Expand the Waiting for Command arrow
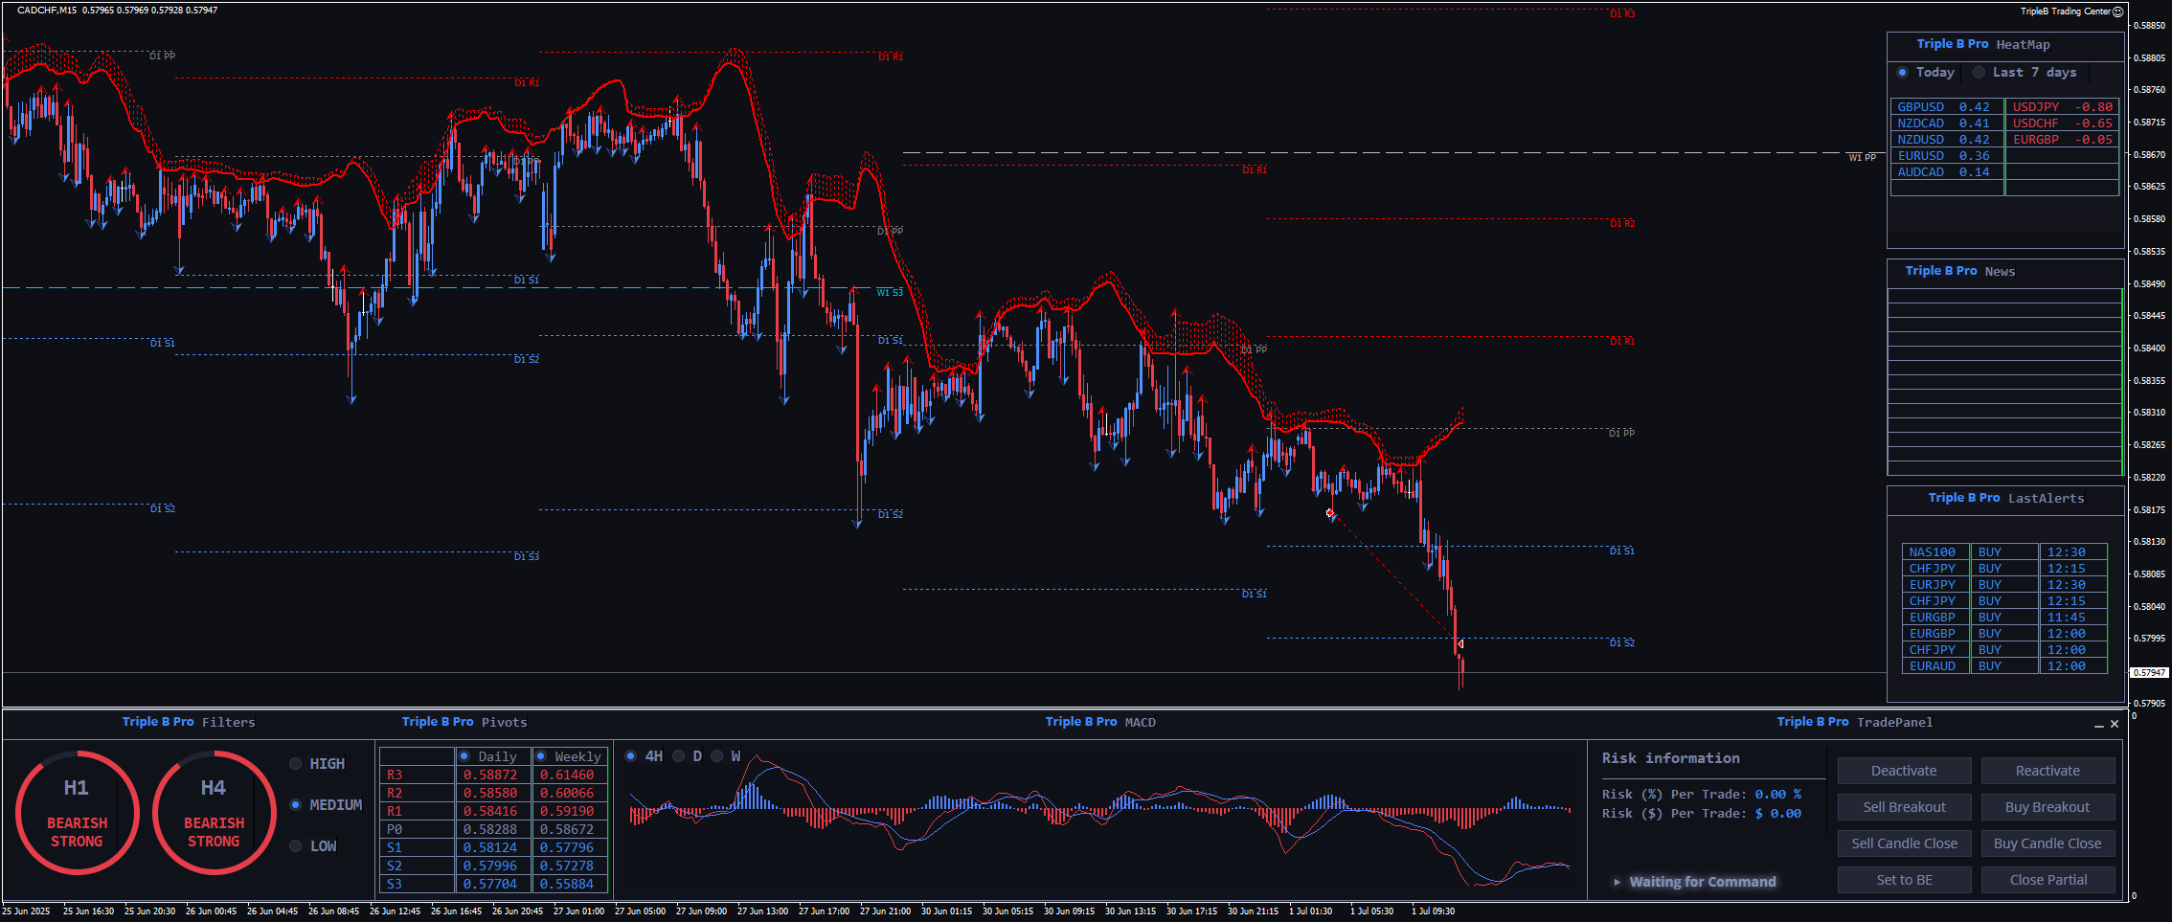The height and width of the screenshot is (922, 2172). [x=1617, y=882]
